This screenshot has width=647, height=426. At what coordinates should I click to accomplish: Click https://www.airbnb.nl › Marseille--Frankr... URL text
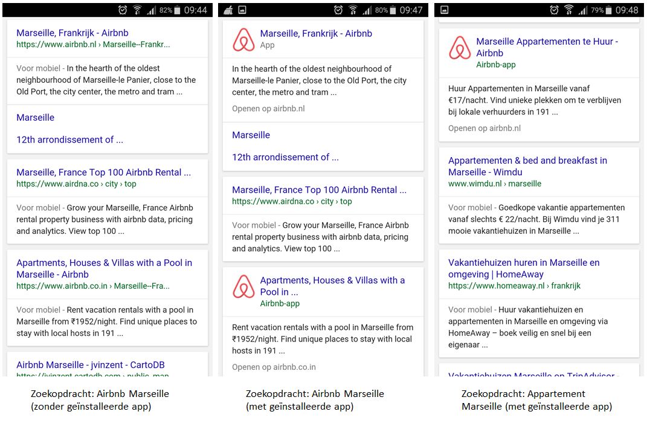(93, 44)
